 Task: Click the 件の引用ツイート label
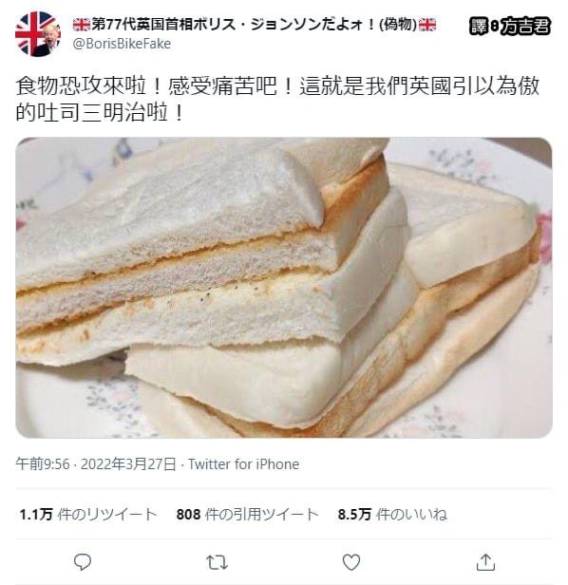pos(262,514)
